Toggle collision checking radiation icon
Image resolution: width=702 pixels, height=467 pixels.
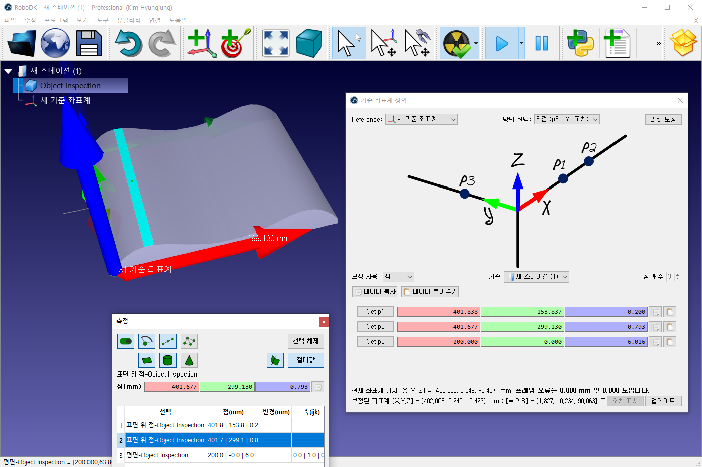coord(456,43)
